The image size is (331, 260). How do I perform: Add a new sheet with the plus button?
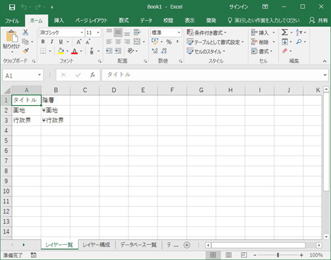pos(187,245)
